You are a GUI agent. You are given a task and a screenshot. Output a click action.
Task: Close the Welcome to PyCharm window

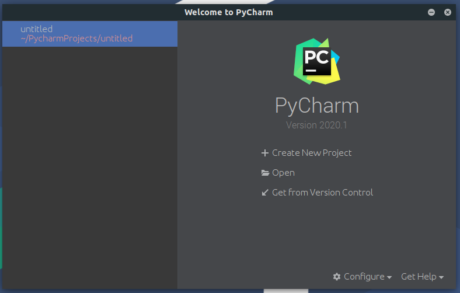448,12
